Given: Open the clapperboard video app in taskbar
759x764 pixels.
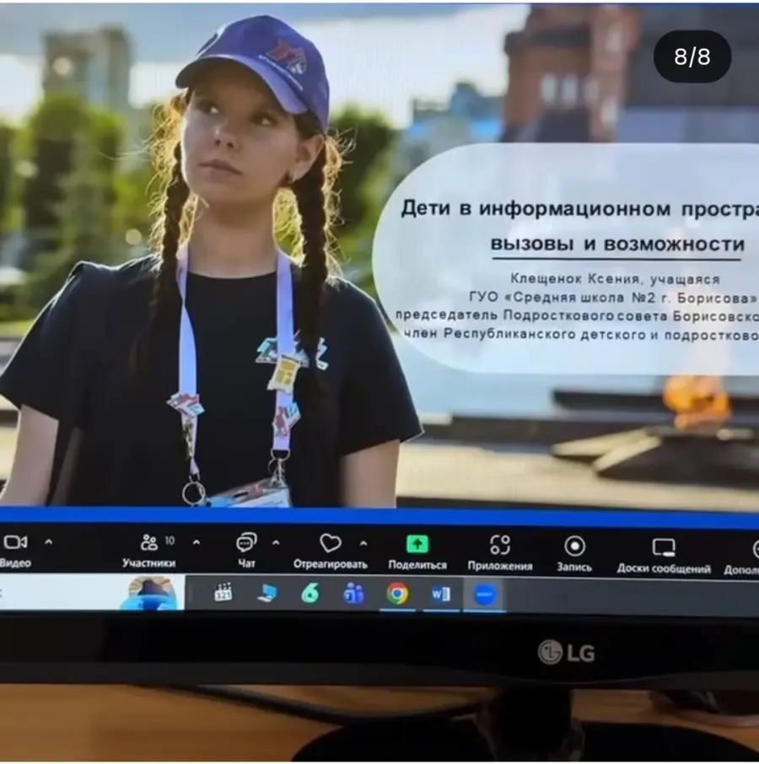Looking at the screenshot, I should [223, 593].
